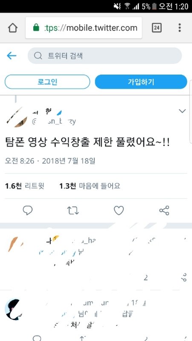This screenshot has width=192, height=341.
Task: Tap the 로그인 button
Action: [x=47, y=82]
